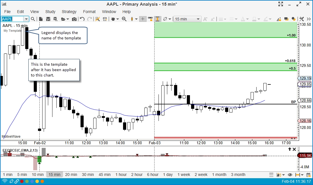Click the symbol search magnifier icon
Image resolution: width=313 pixels, height=185 pixels.
click(x=33, y=19)
